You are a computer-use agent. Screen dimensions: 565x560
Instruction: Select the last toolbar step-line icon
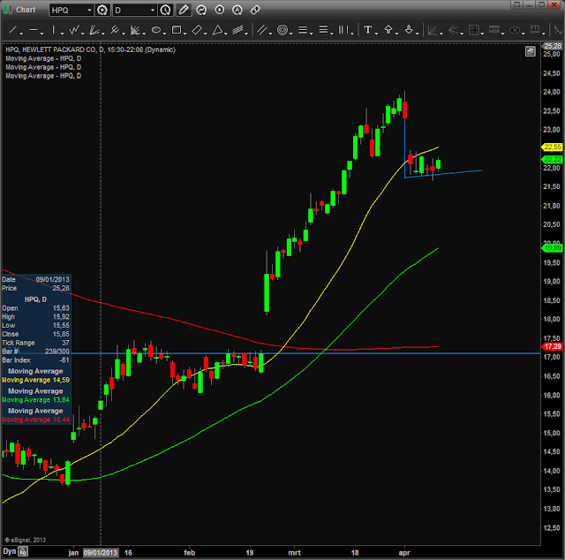pos(558,30)
